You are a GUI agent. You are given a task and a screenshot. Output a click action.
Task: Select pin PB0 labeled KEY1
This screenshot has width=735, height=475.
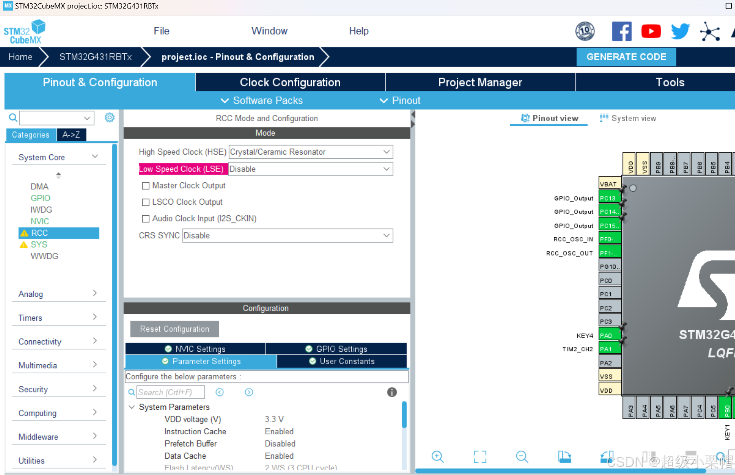[x=726, y=407]
